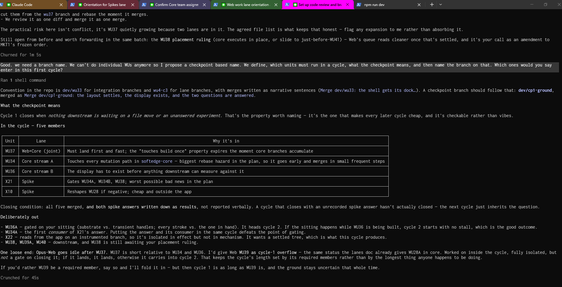
Task: Click the 'WU38, WU39A, WU40' bullet line
Action: coord(99,242)
